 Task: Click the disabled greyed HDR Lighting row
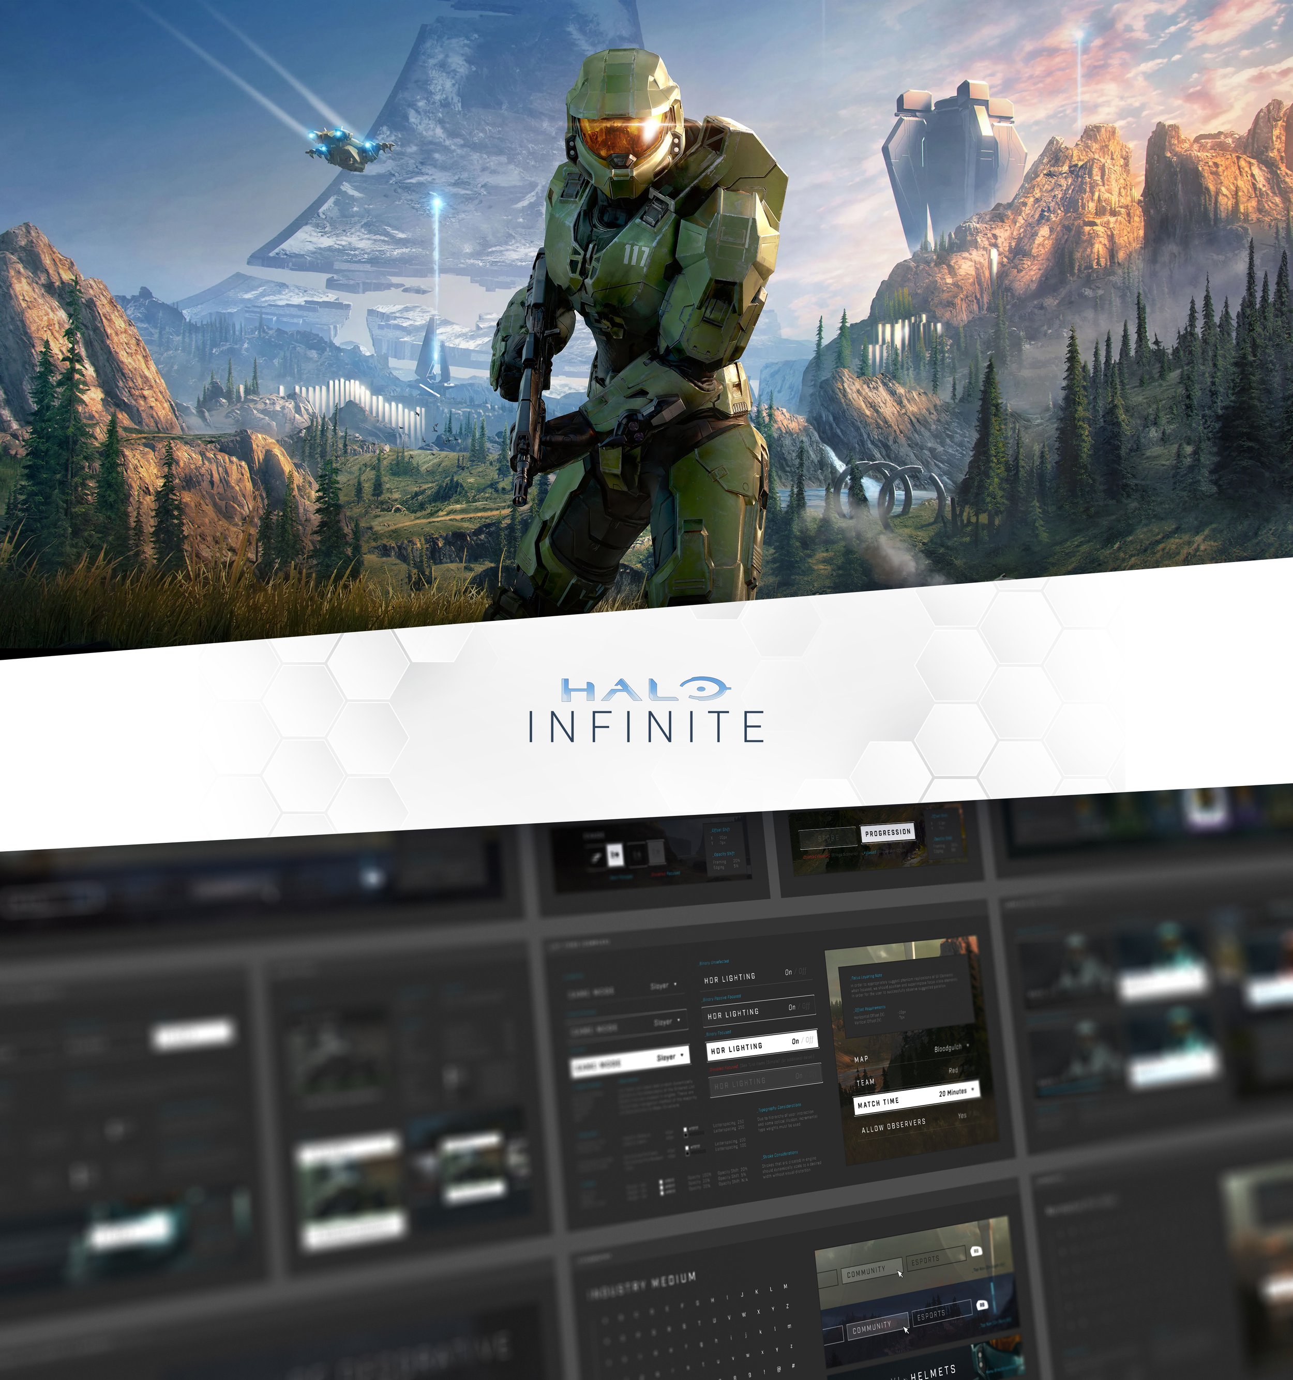(x=765, y=1080)
